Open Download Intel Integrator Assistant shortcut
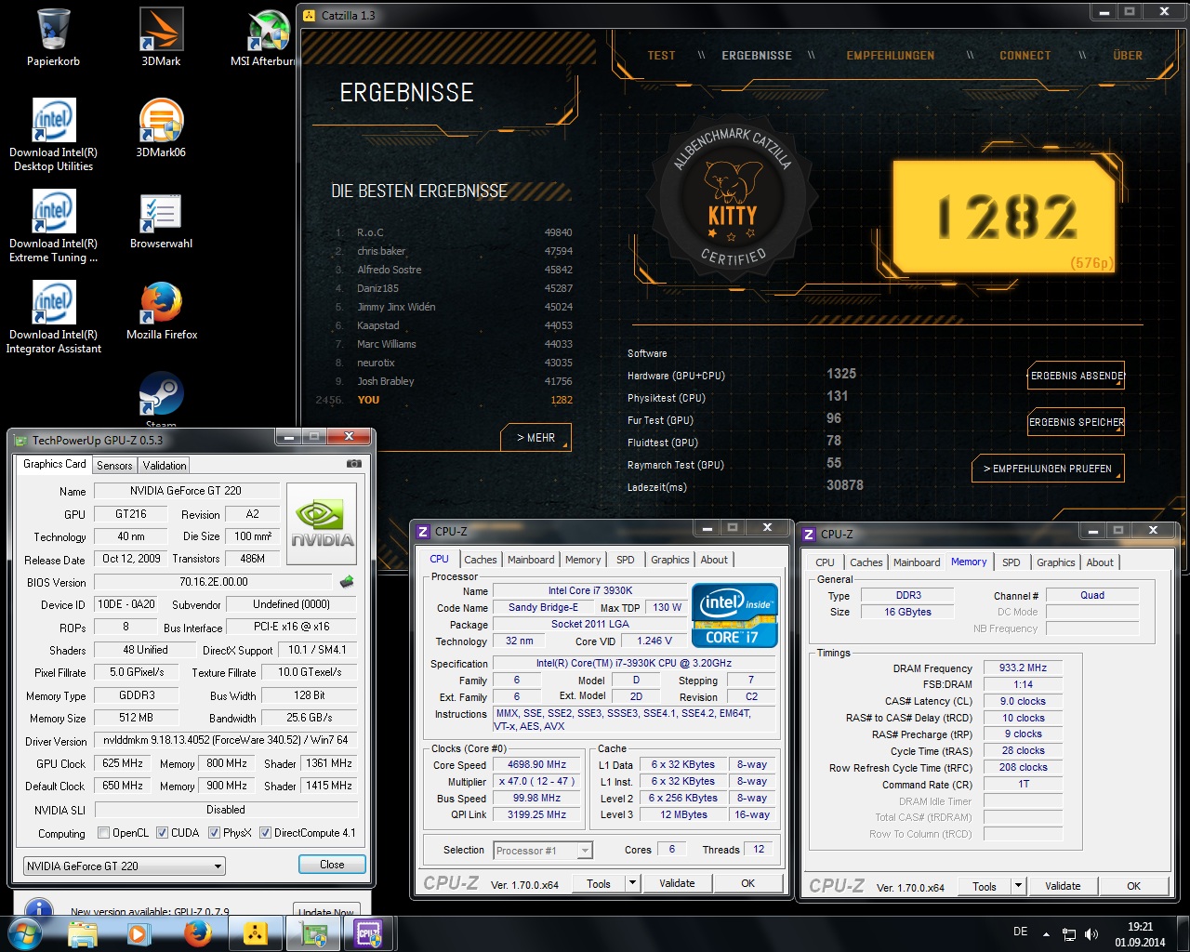 pyautogui.click(x=53, y=317)
